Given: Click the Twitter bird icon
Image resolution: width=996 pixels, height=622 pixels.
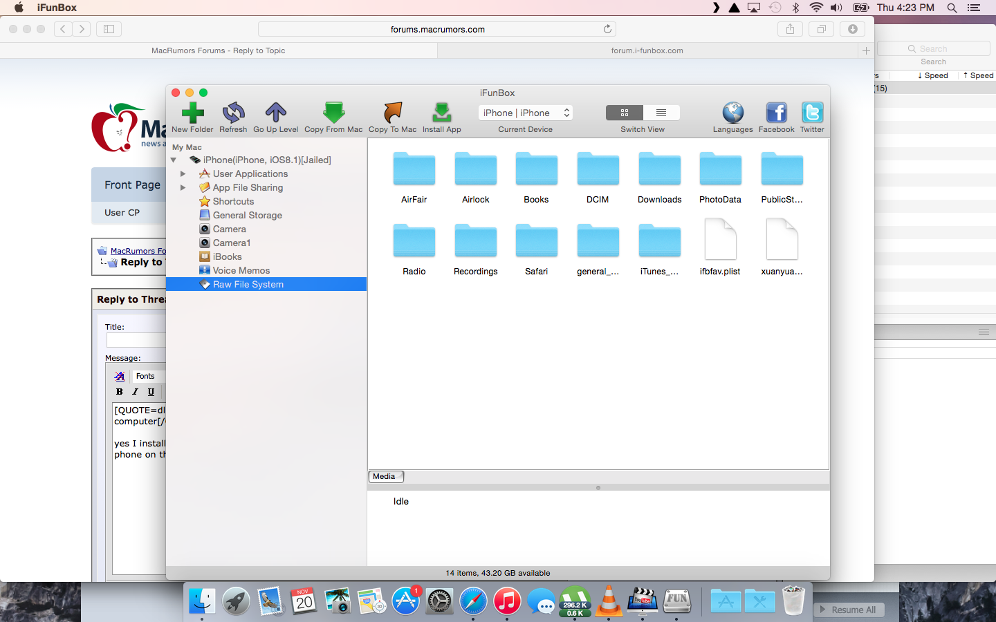Looking at the screenshot, I should [x=812, y=113].
